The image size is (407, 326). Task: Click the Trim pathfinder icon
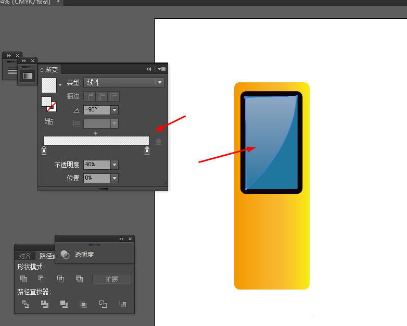click(45, 304)
